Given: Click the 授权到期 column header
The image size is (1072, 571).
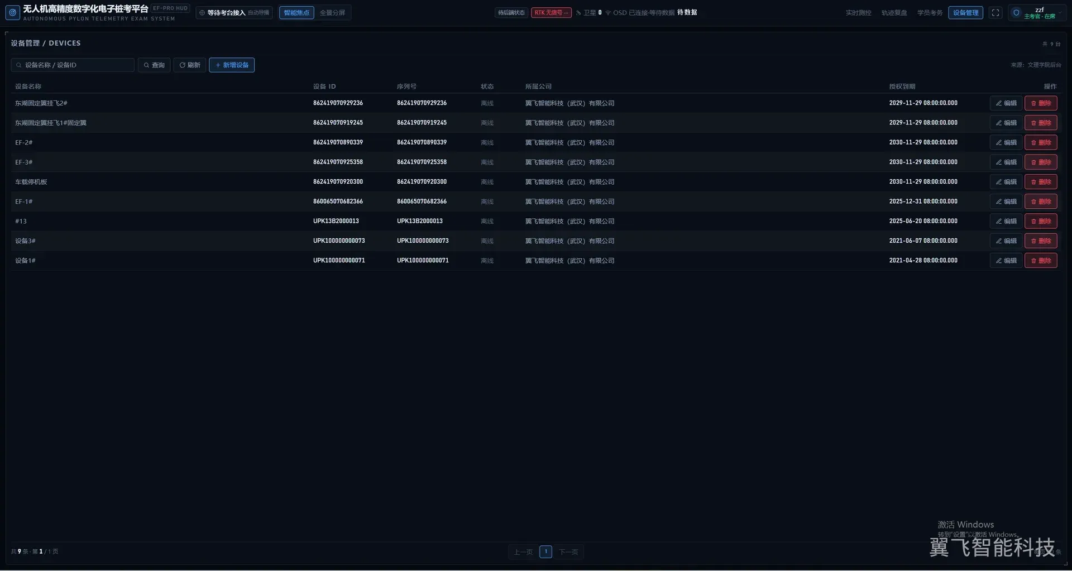Looking at the screenshot, I should 902,87.
